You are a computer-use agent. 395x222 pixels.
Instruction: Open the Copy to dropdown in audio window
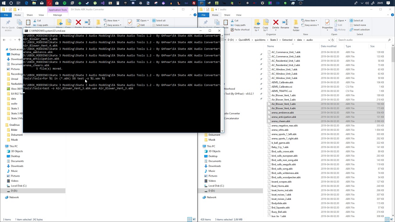pos(265,29)
